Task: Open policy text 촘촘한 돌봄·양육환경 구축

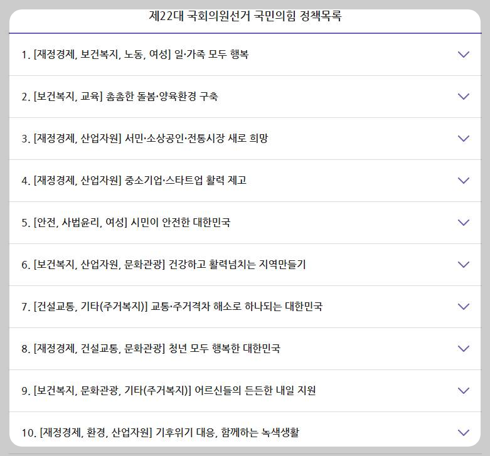Action: [x=162, y=96]
